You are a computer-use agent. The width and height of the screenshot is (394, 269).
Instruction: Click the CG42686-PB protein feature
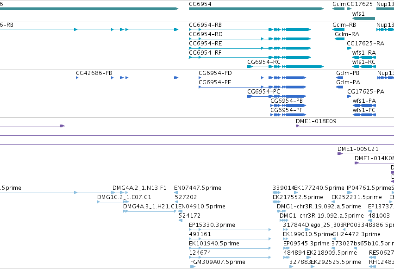pyautogui.click(x=127, y=78)
